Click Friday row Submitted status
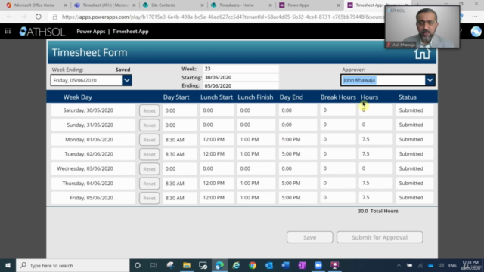Screen dimensions: 484x272 (x=414, y=198)
